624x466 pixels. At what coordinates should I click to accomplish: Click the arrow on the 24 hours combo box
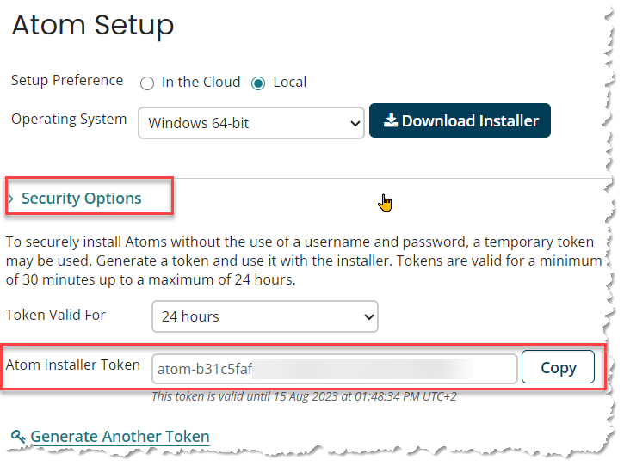point(369,317)
